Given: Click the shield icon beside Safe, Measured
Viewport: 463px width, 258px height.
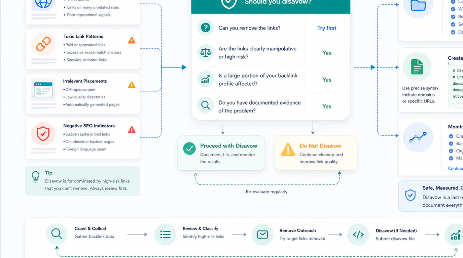Looking at the screenshot, I should click(410, 195).
